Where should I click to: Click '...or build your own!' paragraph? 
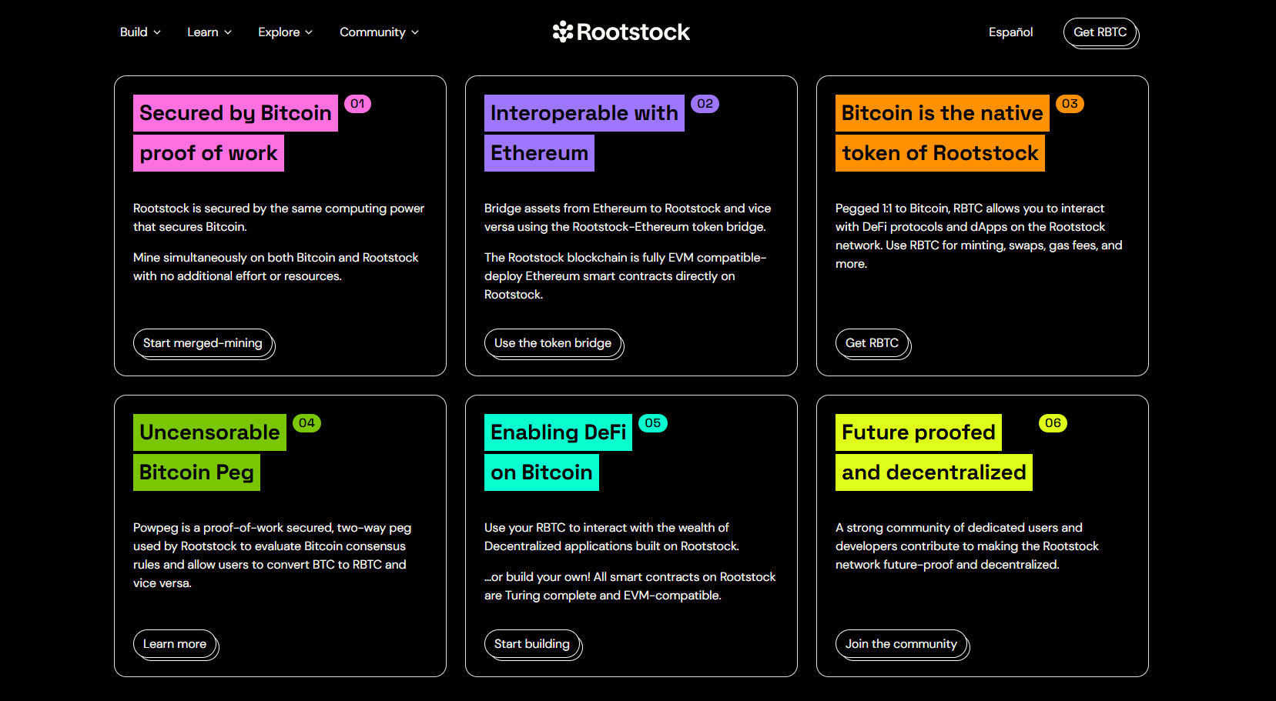click(x=630, y=586)
